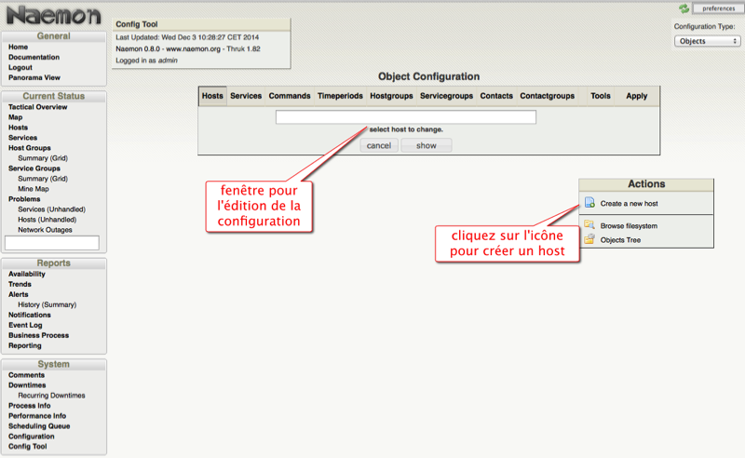Click the green refresh arrows icon
Screen dimensions: 745x458
(684, 8)
